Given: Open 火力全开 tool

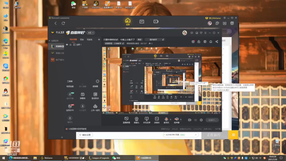Looking at the screenshot, I should (83, 108).
